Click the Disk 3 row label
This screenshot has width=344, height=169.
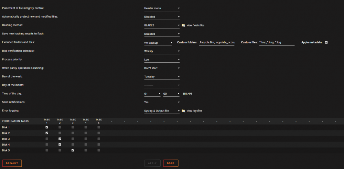pyautogui.click(x=6, y=139)
